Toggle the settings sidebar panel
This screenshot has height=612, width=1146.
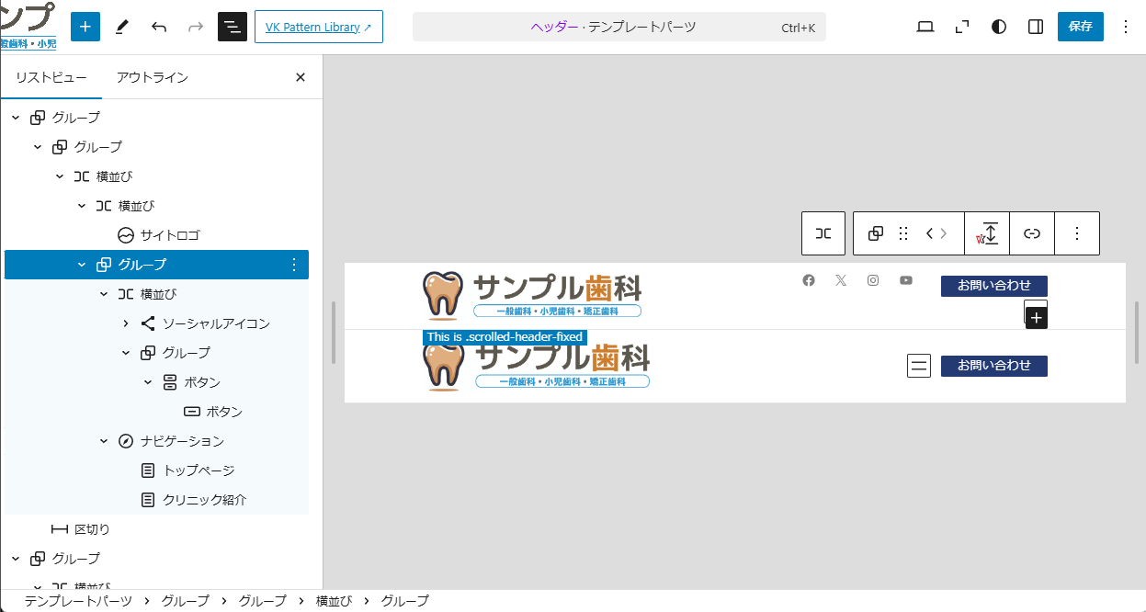point(1036,27)
